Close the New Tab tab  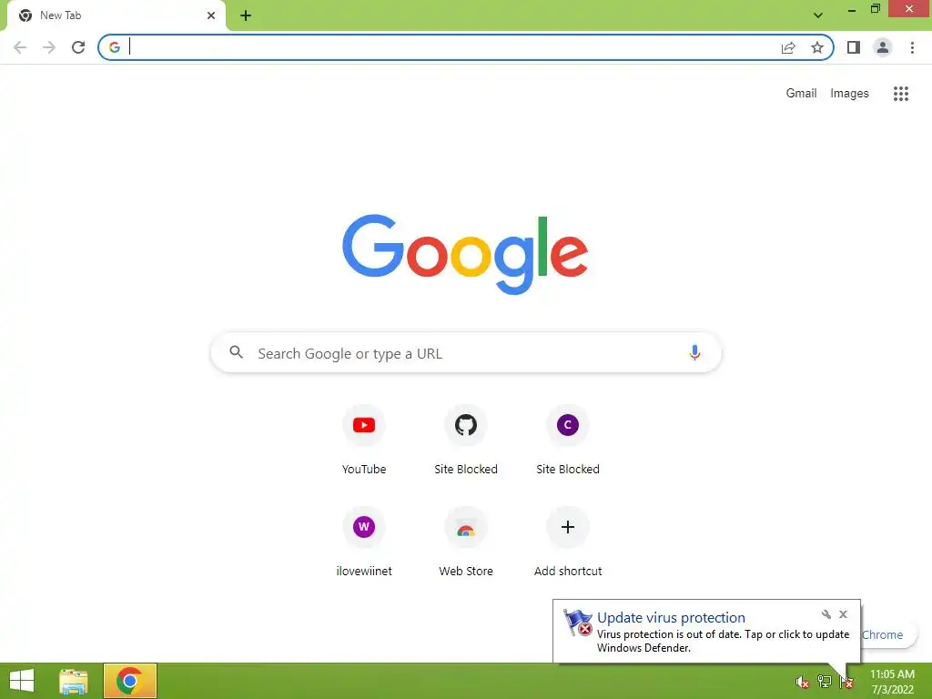(211, 15)
